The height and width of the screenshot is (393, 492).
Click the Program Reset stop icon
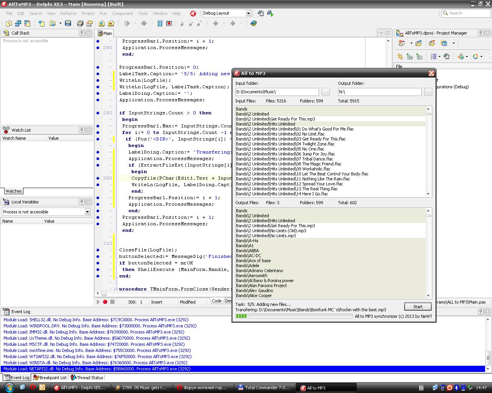click(169, 23)
